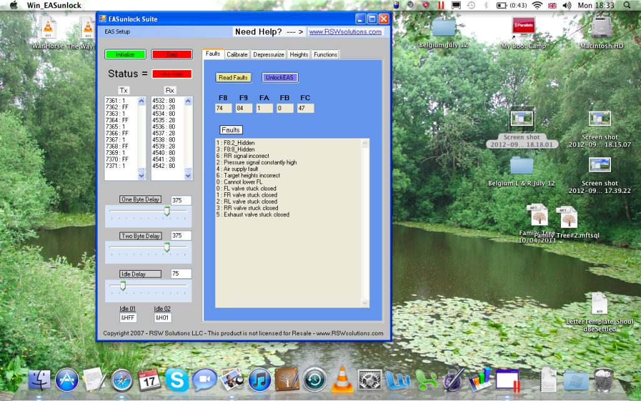Click the Idle Delay slider thumb
The image size is (641, 401).
123,286
